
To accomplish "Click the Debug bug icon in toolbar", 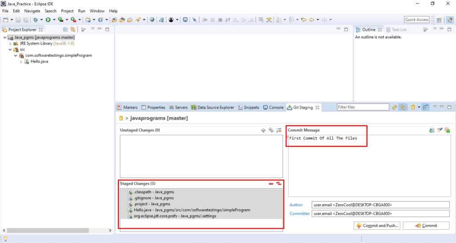I will (x=36, y=20).
